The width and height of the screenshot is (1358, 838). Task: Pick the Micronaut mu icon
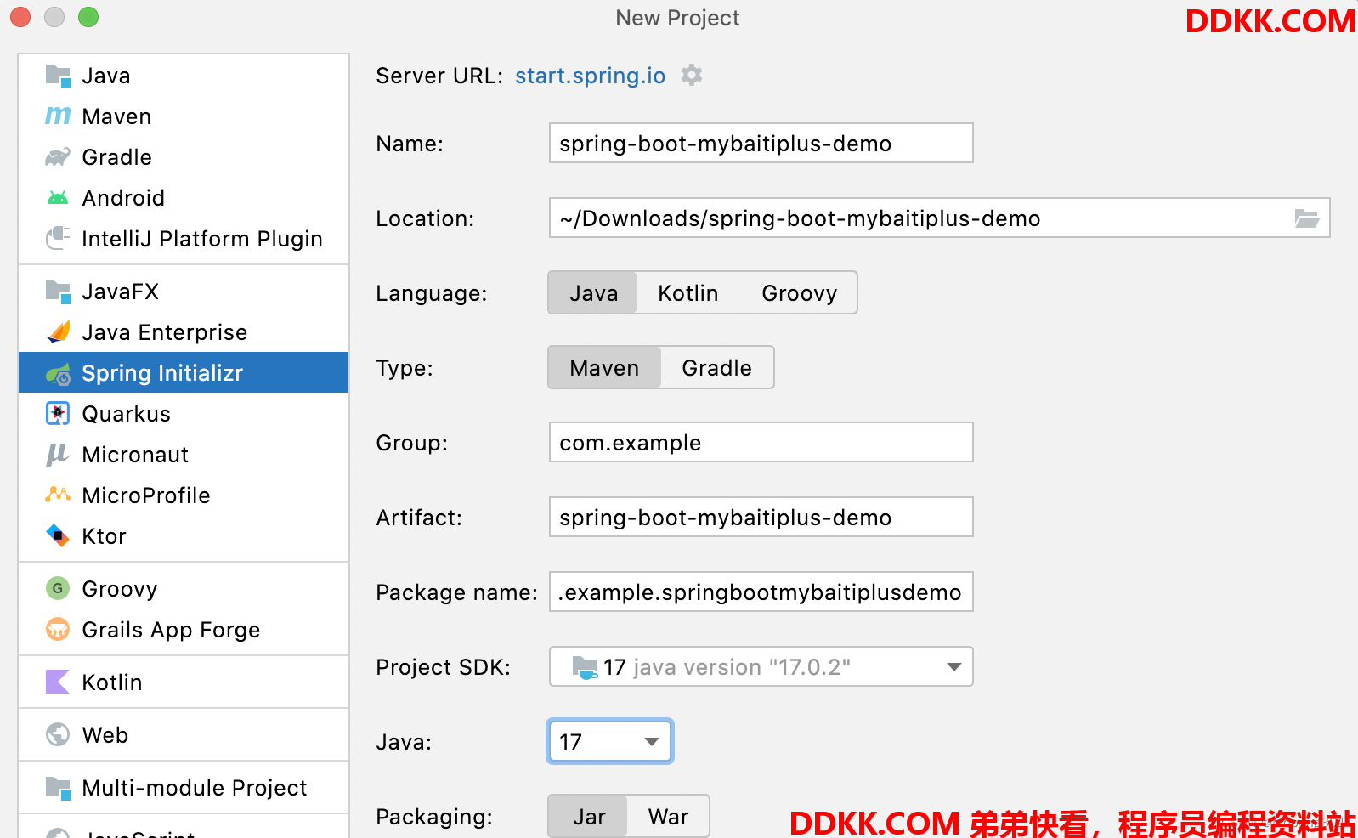58,455
